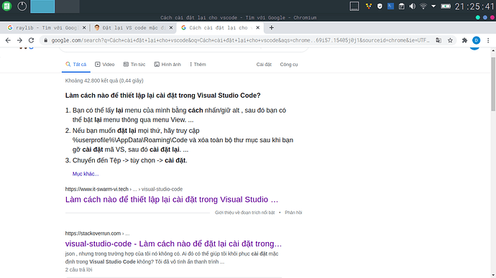The width and height of the screenshot is (496, 278).
Task: Select the Tin tức search filter
Action: [134, 65]
